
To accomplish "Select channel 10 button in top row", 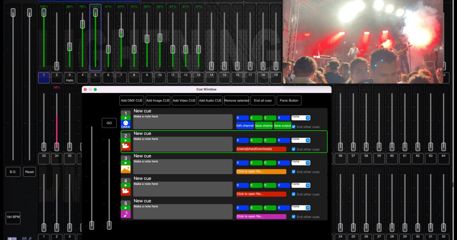I will click(160, 78).
